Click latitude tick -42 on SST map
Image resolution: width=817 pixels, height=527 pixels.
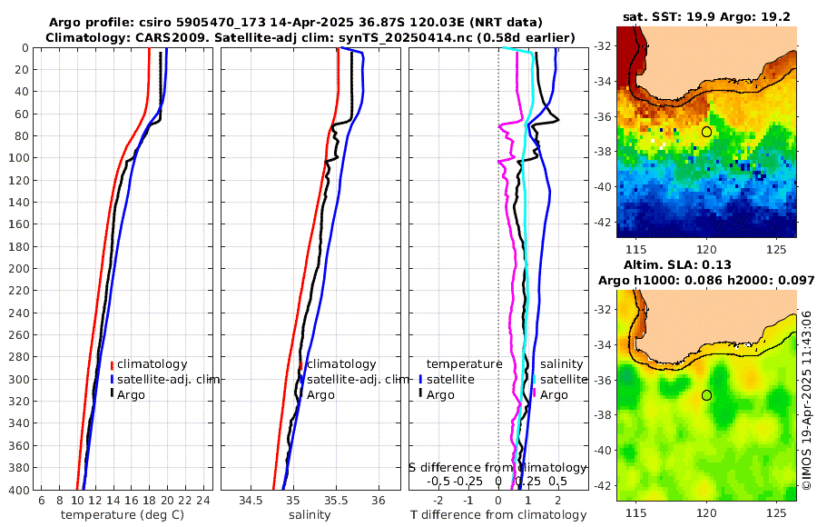click(x=604, y=223)
